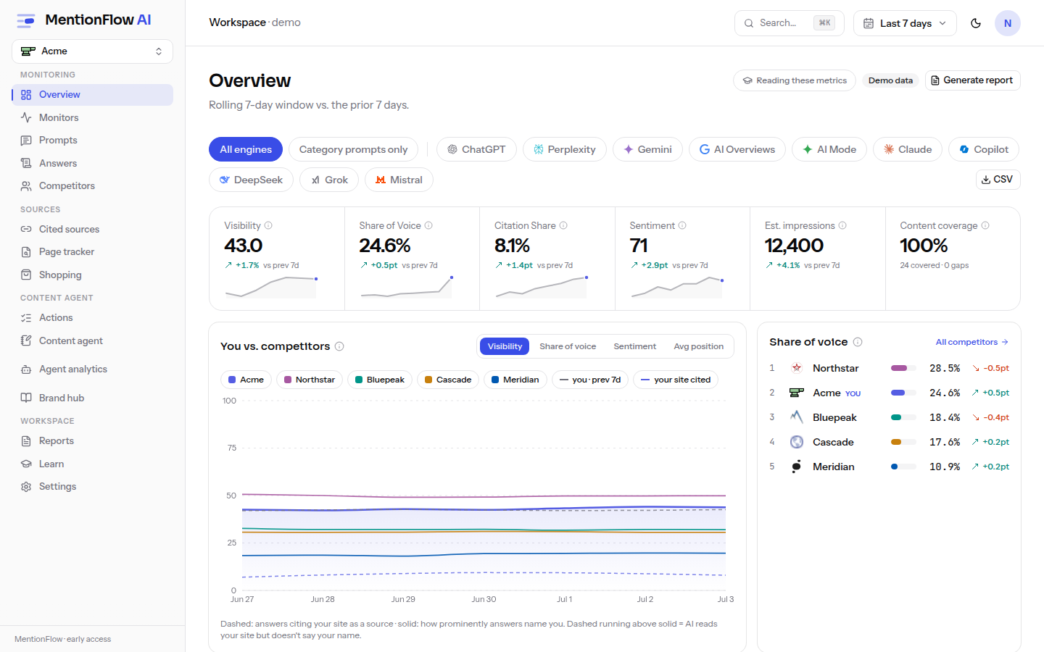
Task: Filter by AI Overviews engine
Action: (737, 149)
